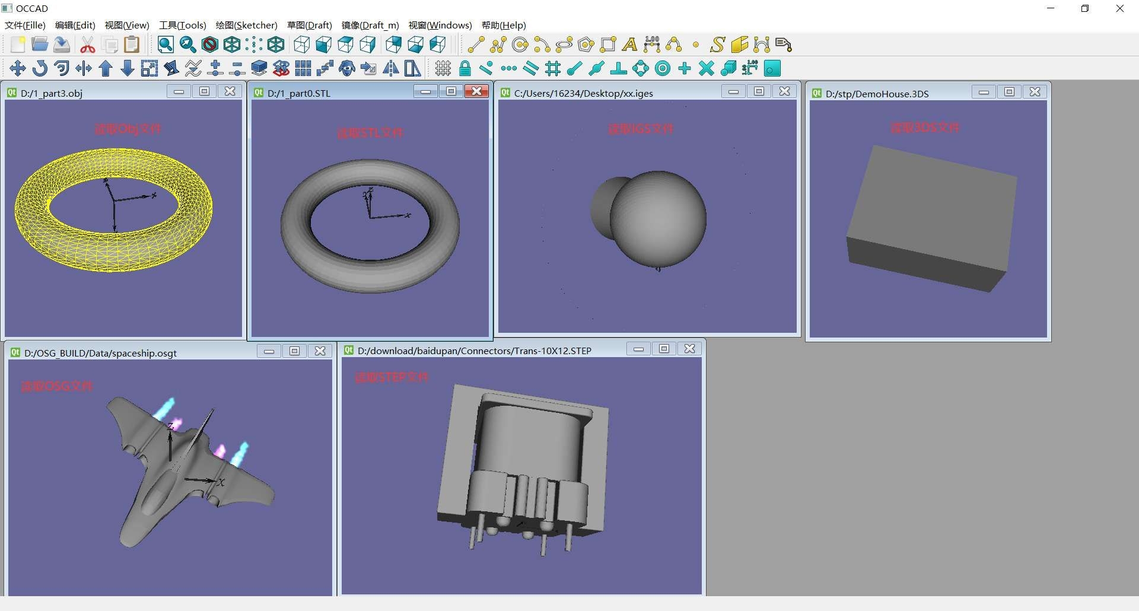Toggle the perpendicular snap mode
Screen dimensions: 1139x611
tap(619, 68)
